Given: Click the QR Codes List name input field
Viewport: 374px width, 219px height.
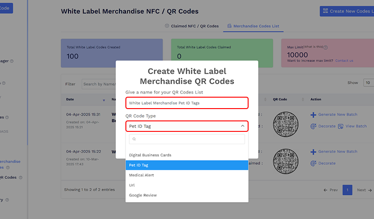Looking at the screenshot, I should (x=187, y=103).
